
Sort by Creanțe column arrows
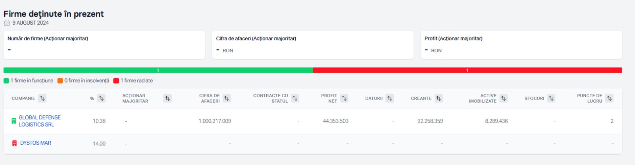[439, 98]
